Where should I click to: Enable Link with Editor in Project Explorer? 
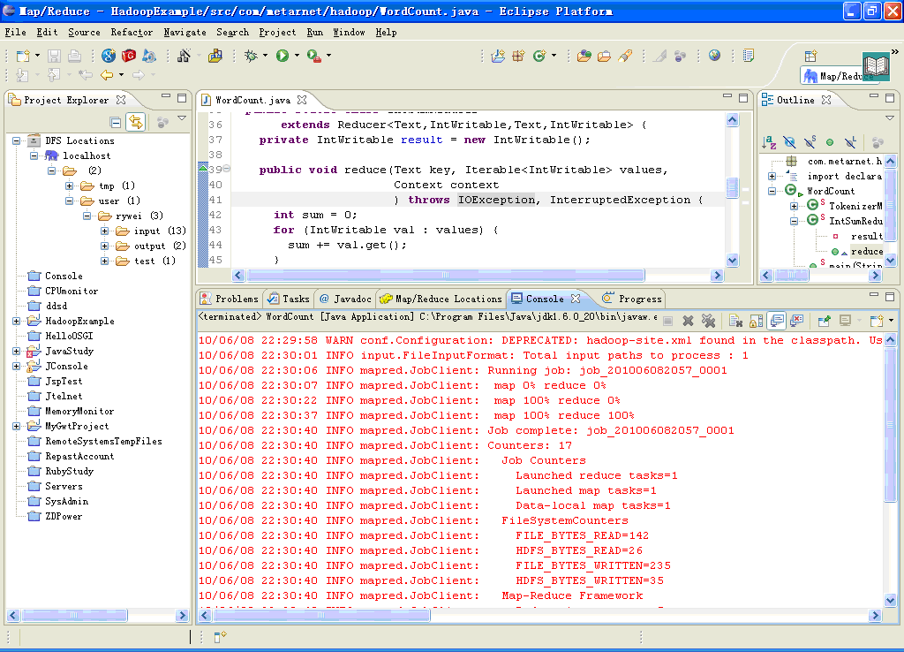click(135, 122)
